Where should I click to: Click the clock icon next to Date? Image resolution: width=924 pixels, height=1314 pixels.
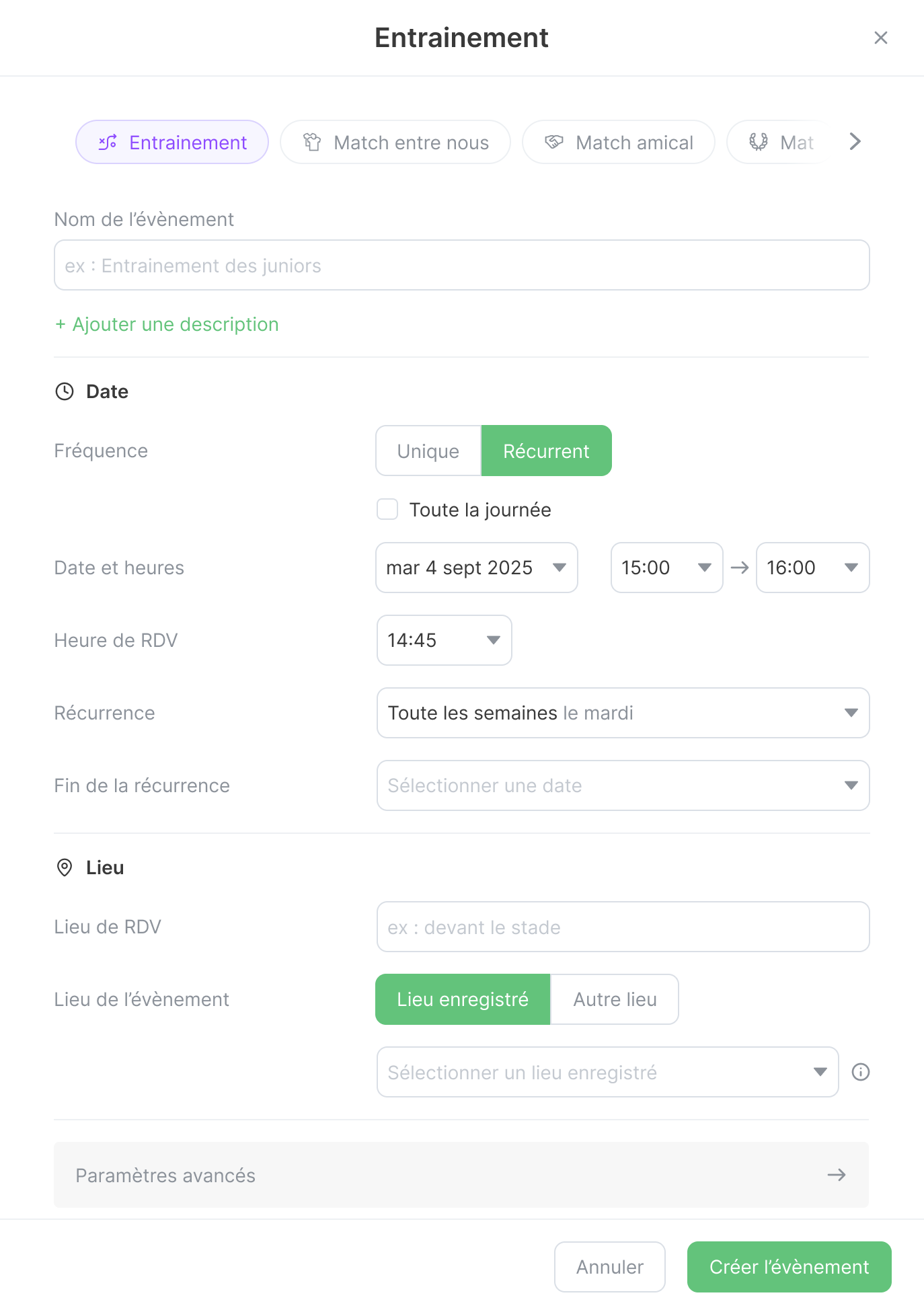coord(65,391)
